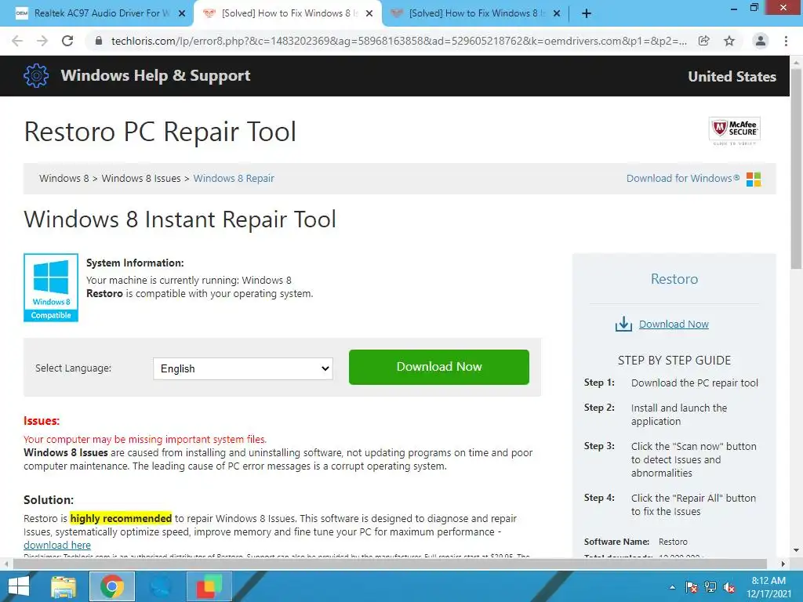Screen dimensions: 803x602
Task: Click the horizontal scrollbar thumb
Action: point(390,564)
